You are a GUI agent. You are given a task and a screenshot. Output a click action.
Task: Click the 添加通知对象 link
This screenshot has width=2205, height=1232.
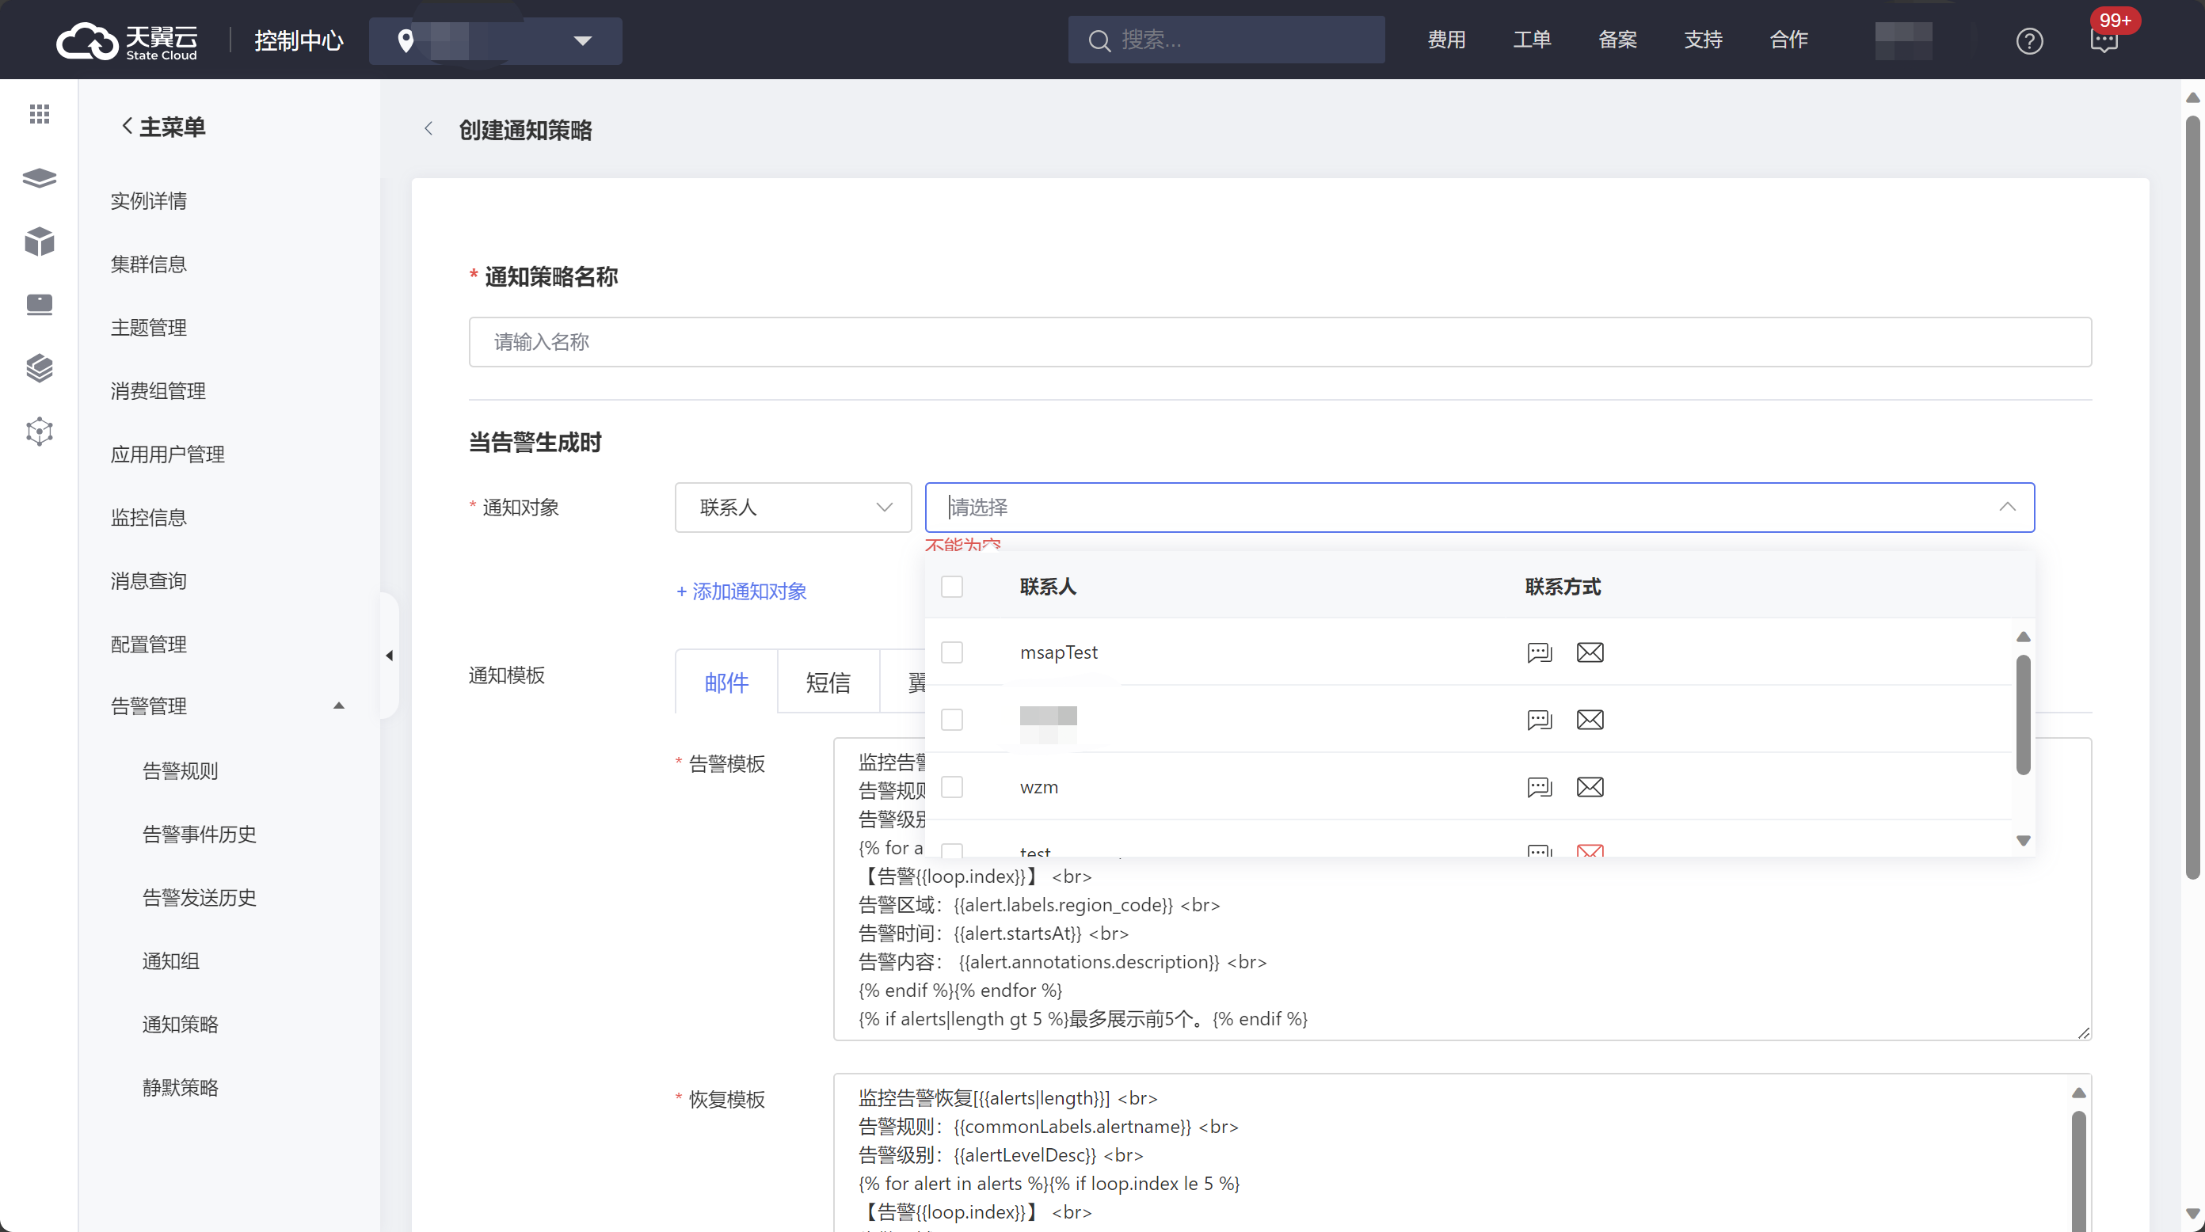pyautogui.click(x=741, y=591)
